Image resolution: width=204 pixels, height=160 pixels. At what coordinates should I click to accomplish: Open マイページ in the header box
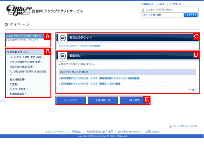pos(146,15)
